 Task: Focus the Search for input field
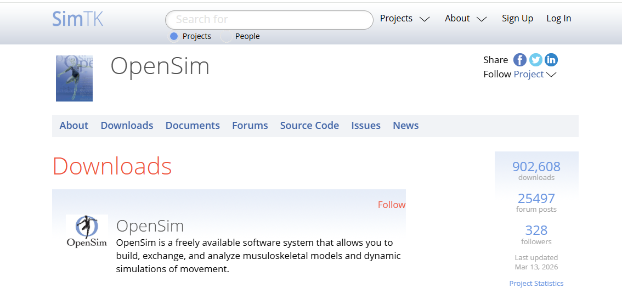[269, 20]
